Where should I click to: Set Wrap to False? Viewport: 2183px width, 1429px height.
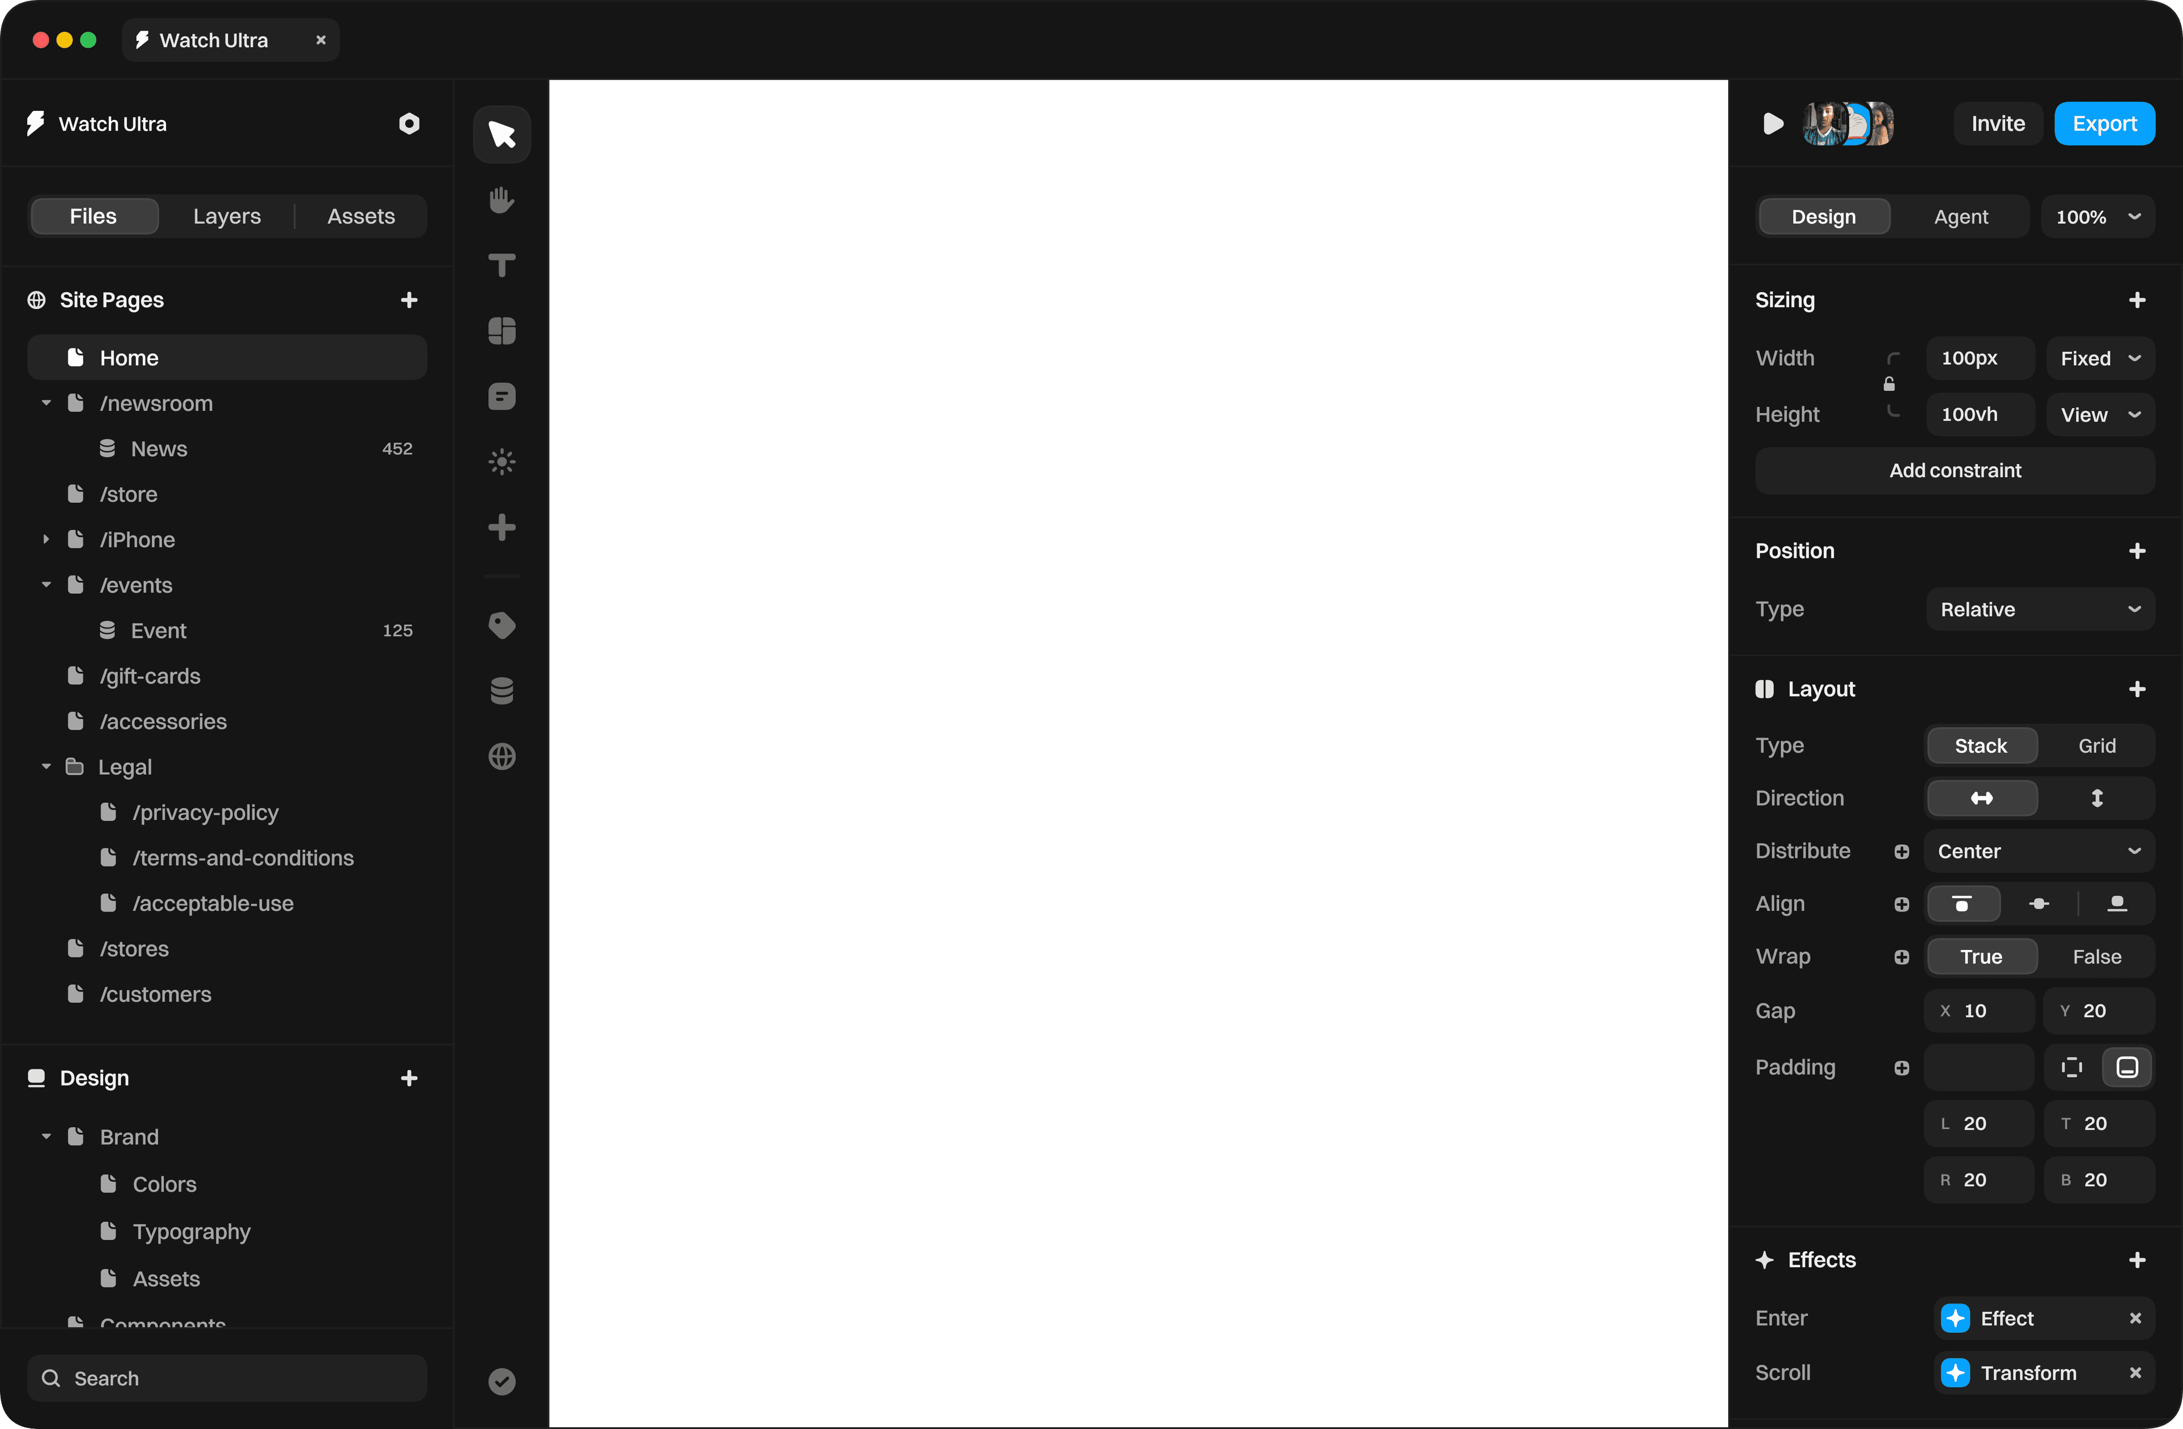click(x=2097, y=957)
